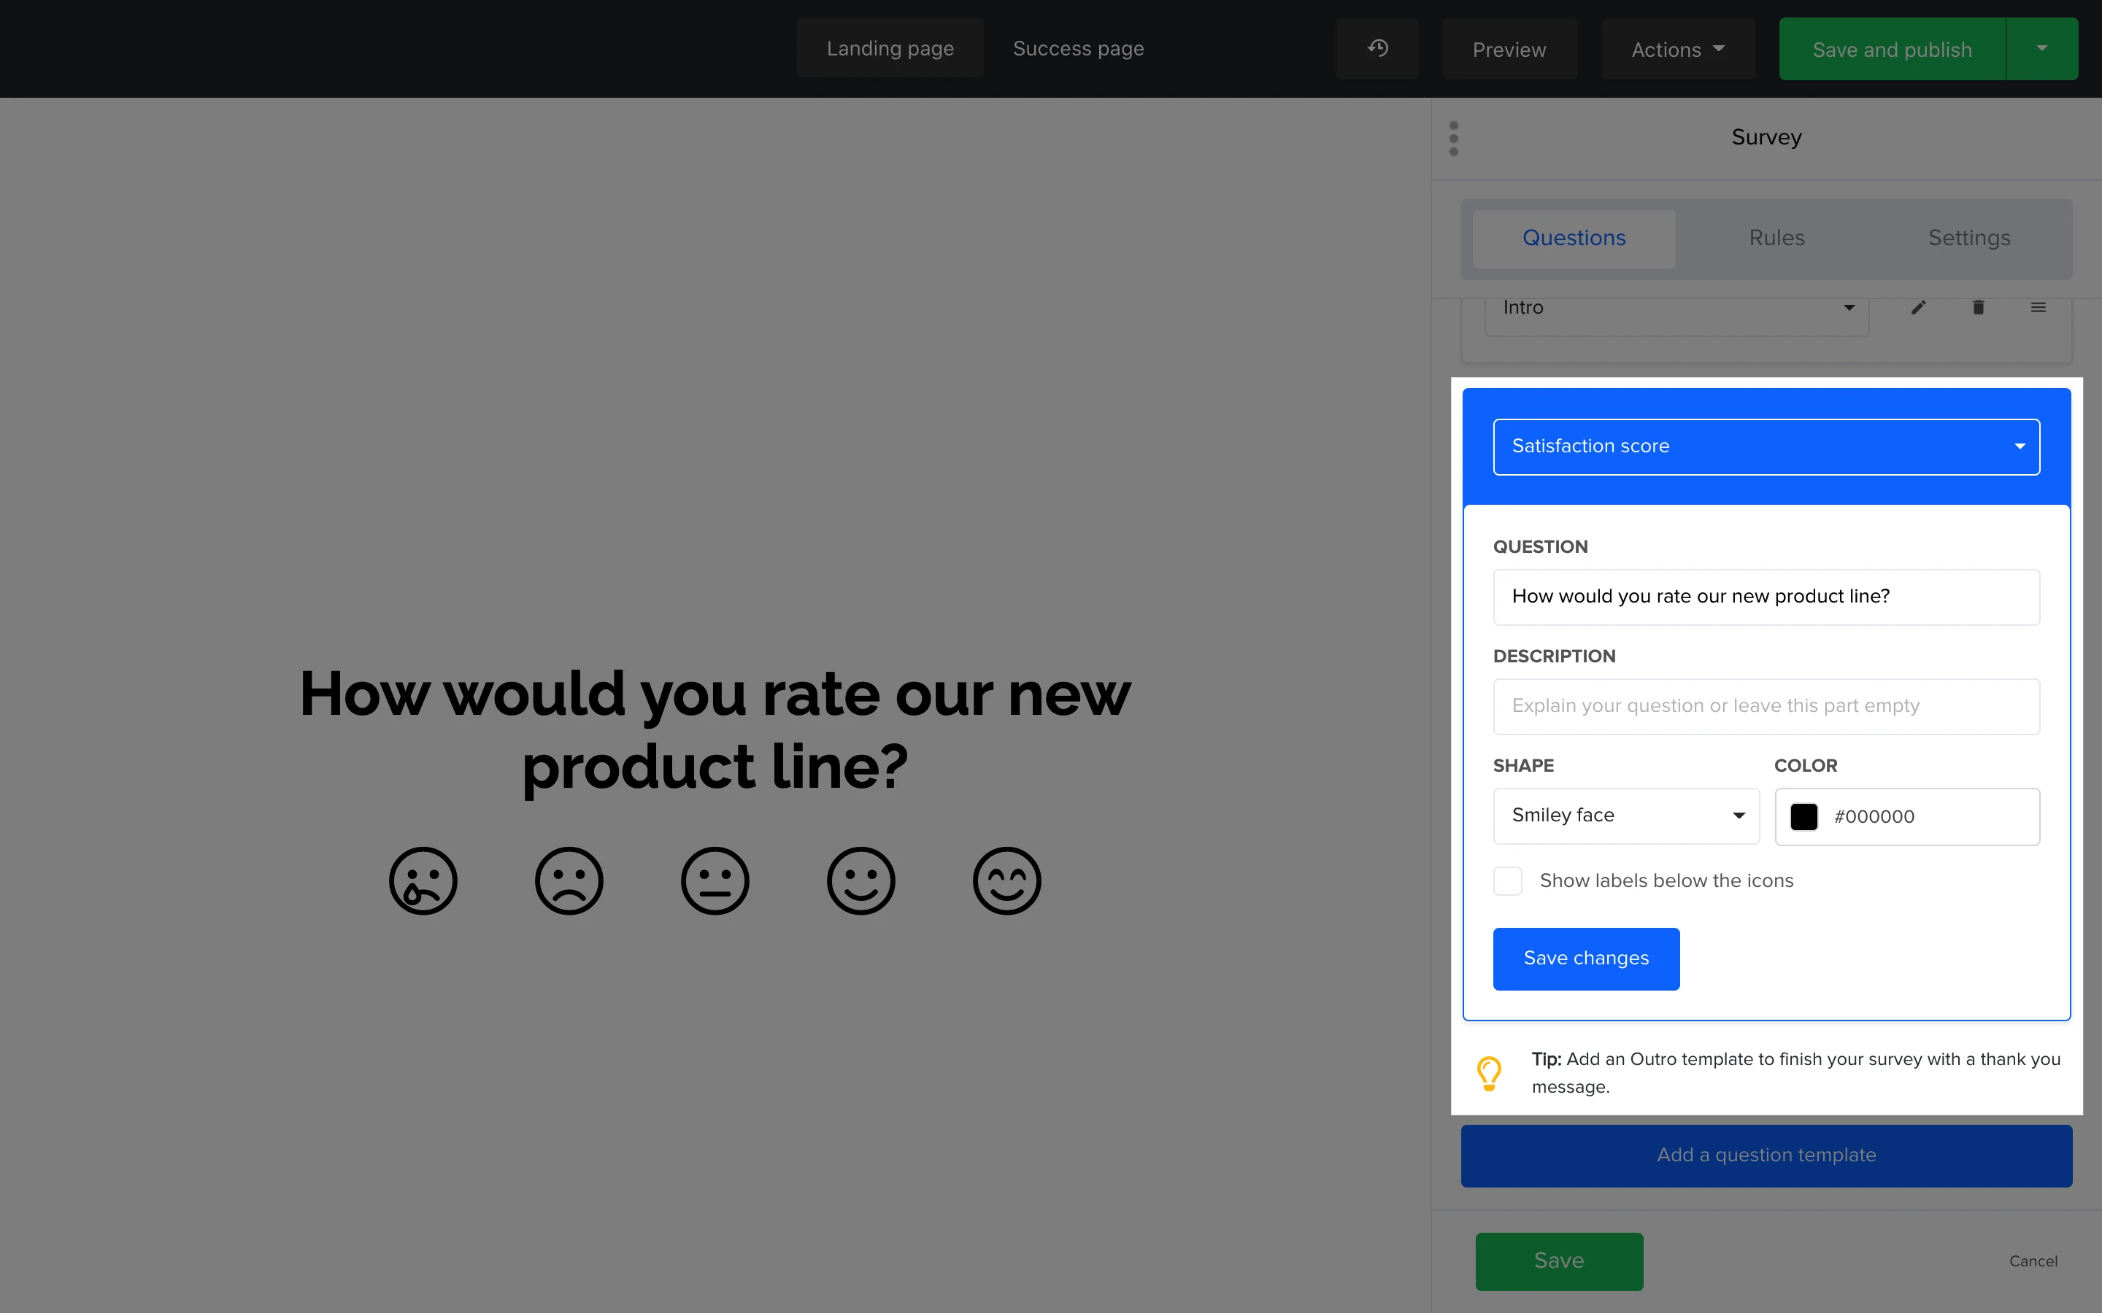This screenshot has width=2102, height=1313.
Task: Click the pencil edit icon beside Intro
Action: point(1919,307)
